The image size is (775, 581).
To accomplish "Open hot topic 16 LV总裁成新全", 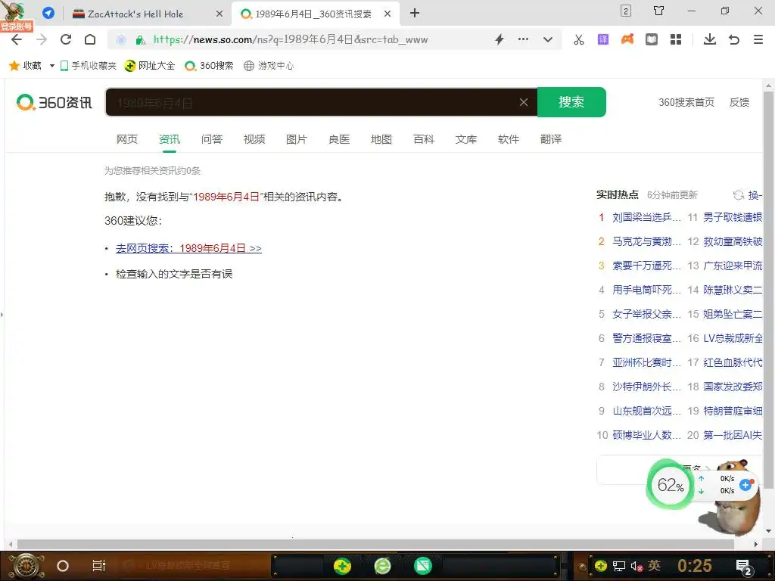I will pyautogui.click(x=733, y=338).
